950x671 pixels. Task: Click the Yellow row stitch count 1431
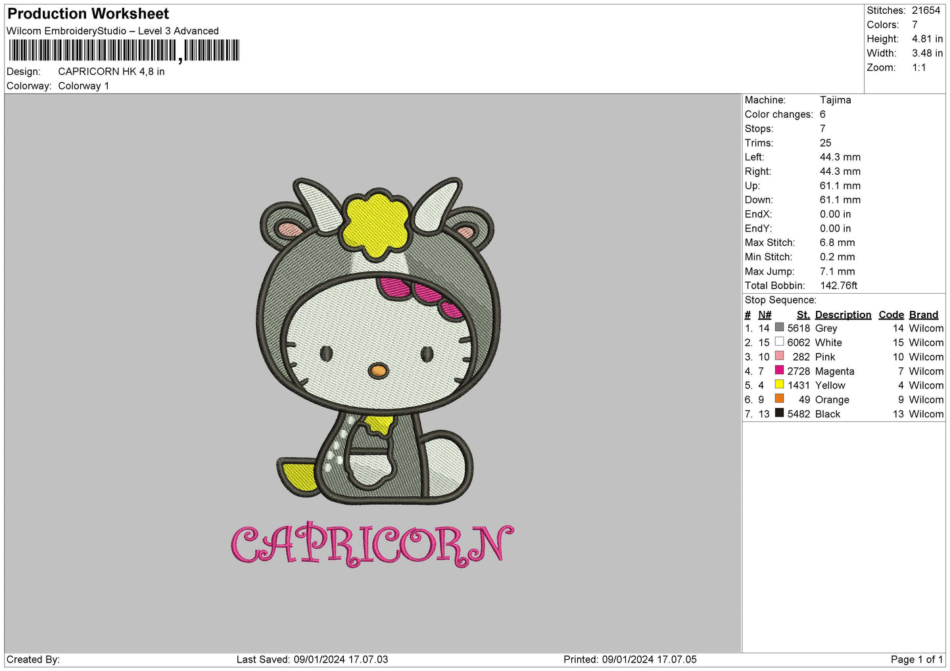(799, 385)
